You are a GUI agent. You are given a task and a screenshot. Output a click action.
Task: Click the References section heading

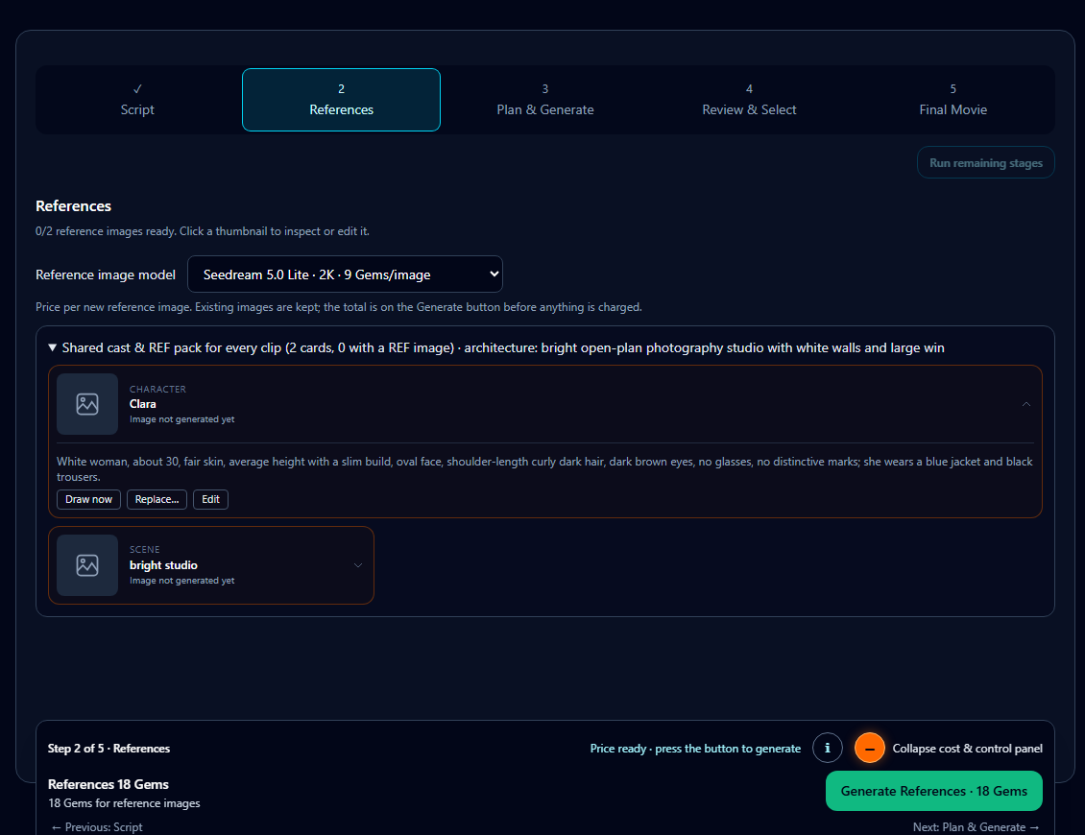73,206
